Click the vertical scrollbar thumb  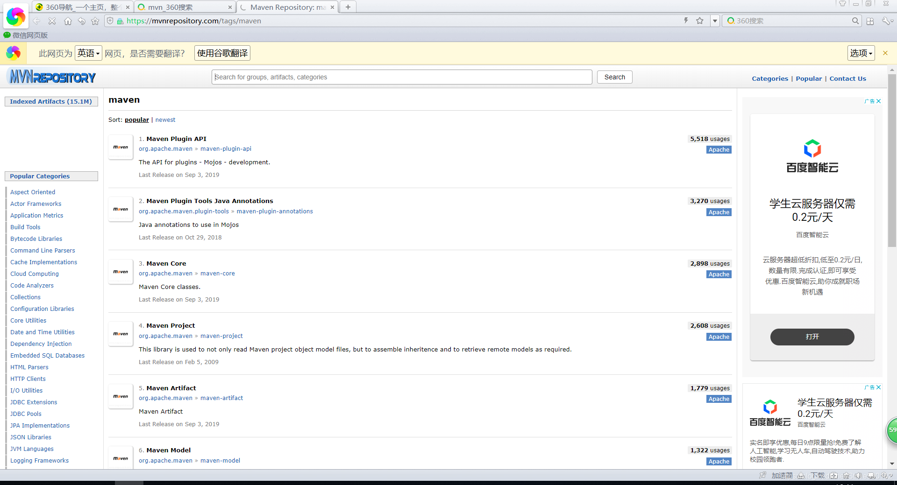(892, 160)
